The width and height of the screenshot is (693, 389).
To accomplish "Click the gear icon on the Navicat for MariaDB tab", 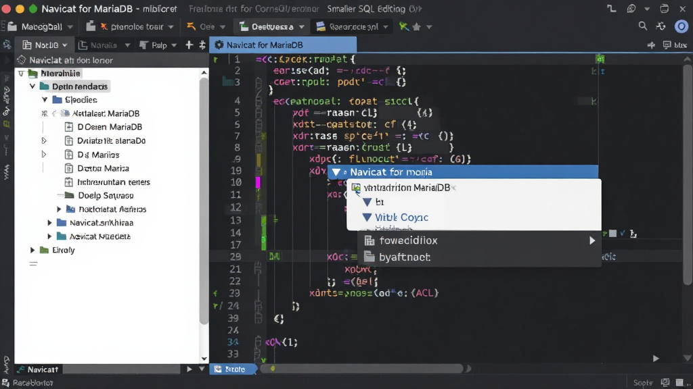I will tap(219, 45).
